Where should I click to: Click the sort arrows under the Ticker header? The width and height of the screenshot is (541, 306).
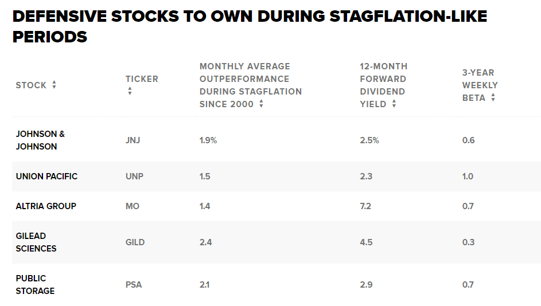click(130, 91)
